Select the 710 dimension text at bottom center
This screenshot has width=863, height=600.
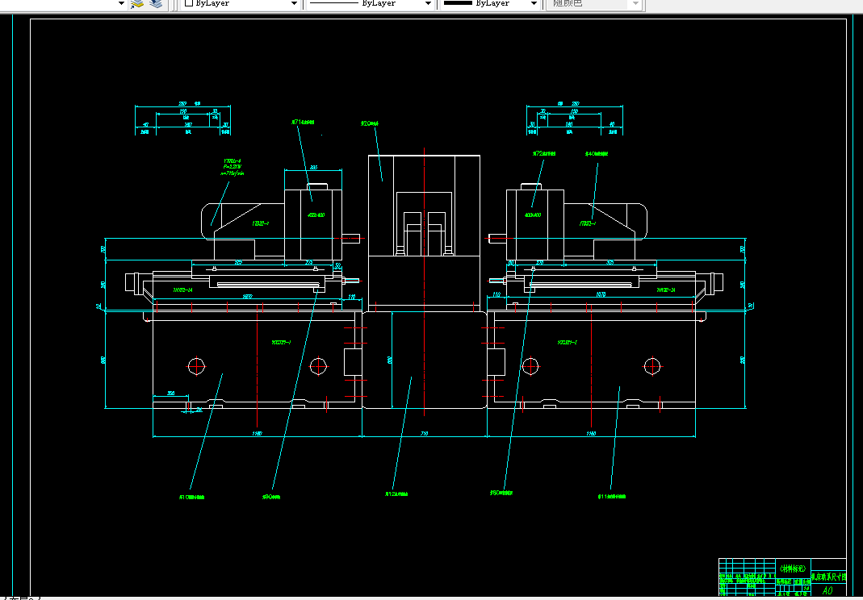click(425, 434)
